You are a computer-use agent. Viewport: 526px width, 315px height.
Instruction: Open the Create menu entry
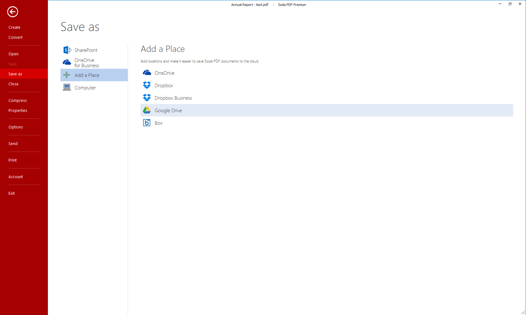click(14, 27)
